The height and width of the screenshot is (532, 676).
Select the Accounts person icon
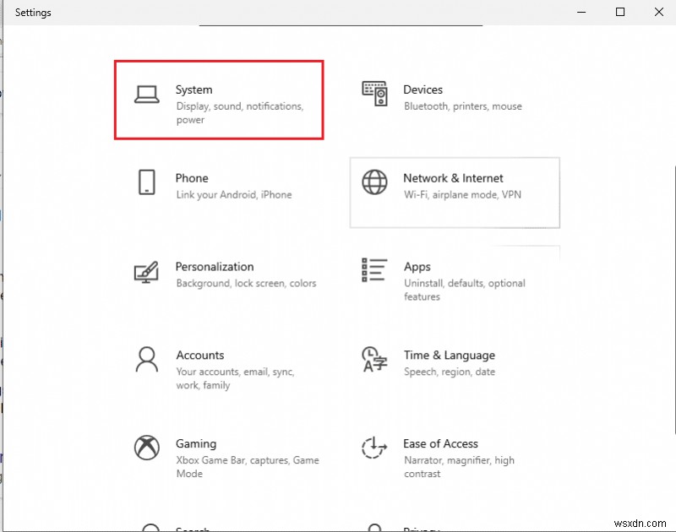pyautogui.click(x=147, y=360)
